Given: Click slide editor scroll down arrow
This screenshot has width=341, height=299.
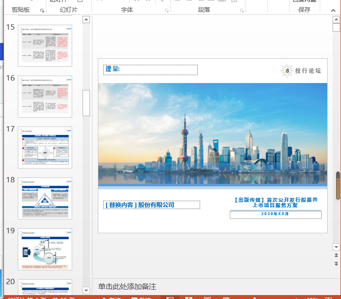Looking at the screenshot, I should click(336, 247).
